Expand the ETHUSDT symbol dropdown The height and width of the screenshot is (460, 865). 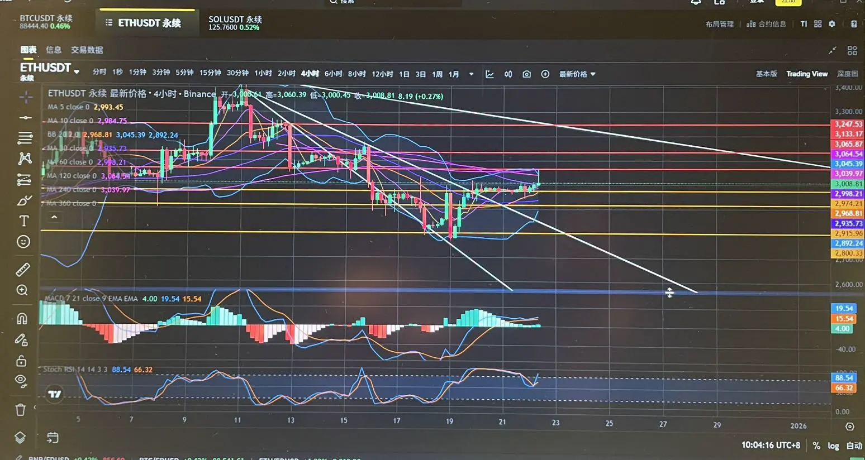(77, 72)
